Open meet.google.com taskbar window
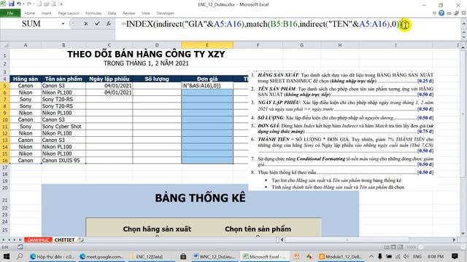The image size is (467, 262). (x=102, y=256)
